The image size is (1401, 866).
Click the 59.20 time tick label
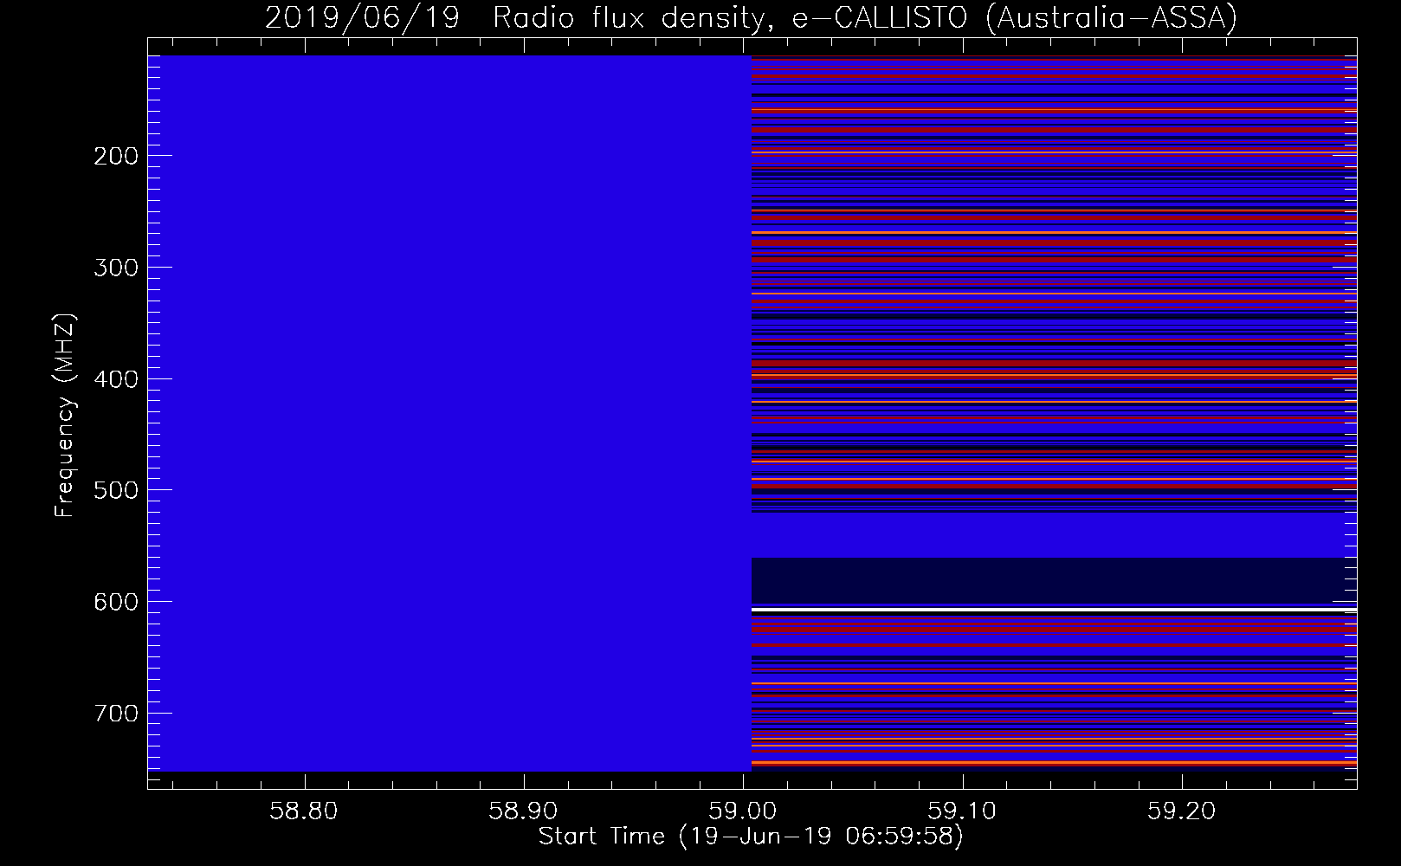coord(1181,811)
